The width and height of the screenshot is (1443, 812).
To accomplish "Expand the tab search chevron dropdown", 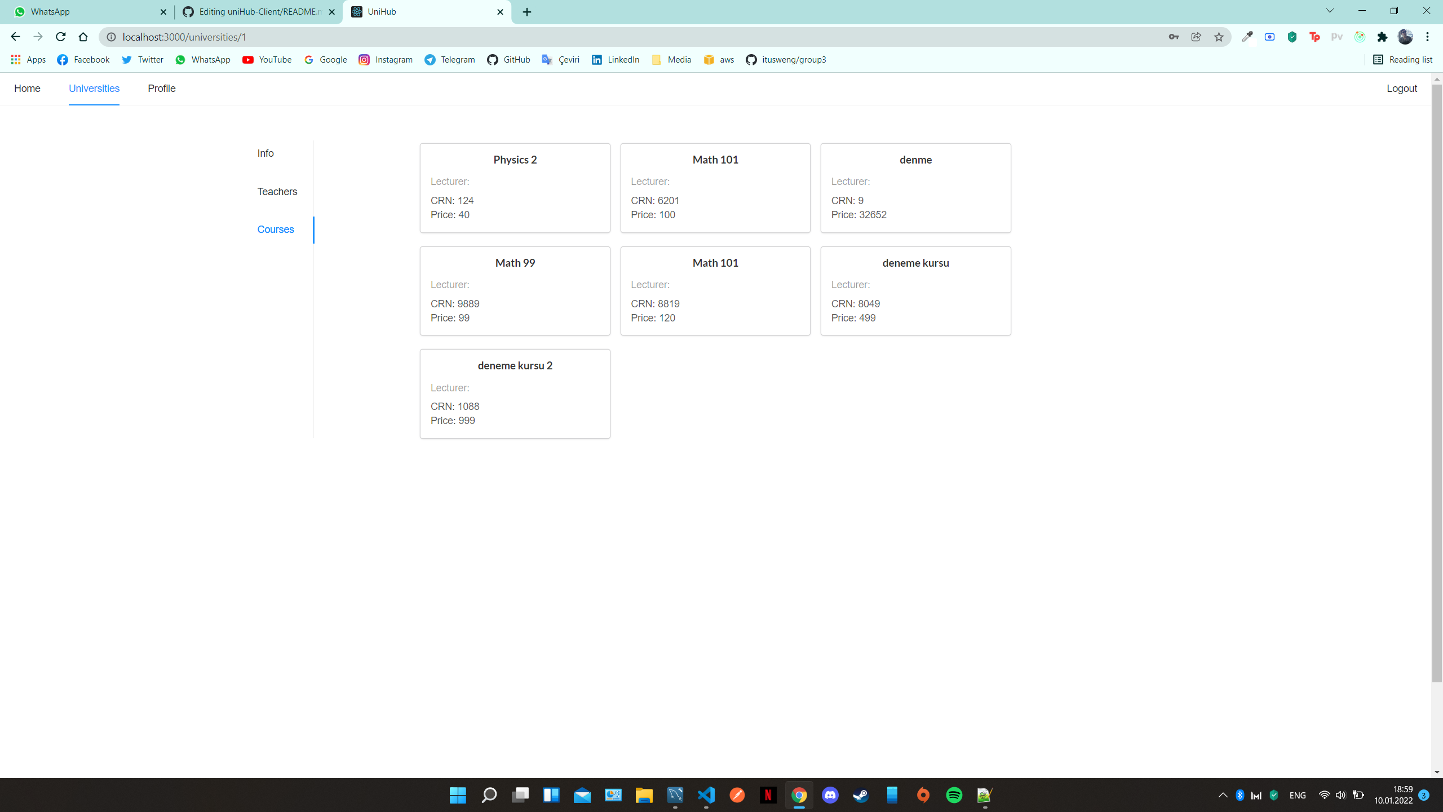I will click(x=1330, y=11).
